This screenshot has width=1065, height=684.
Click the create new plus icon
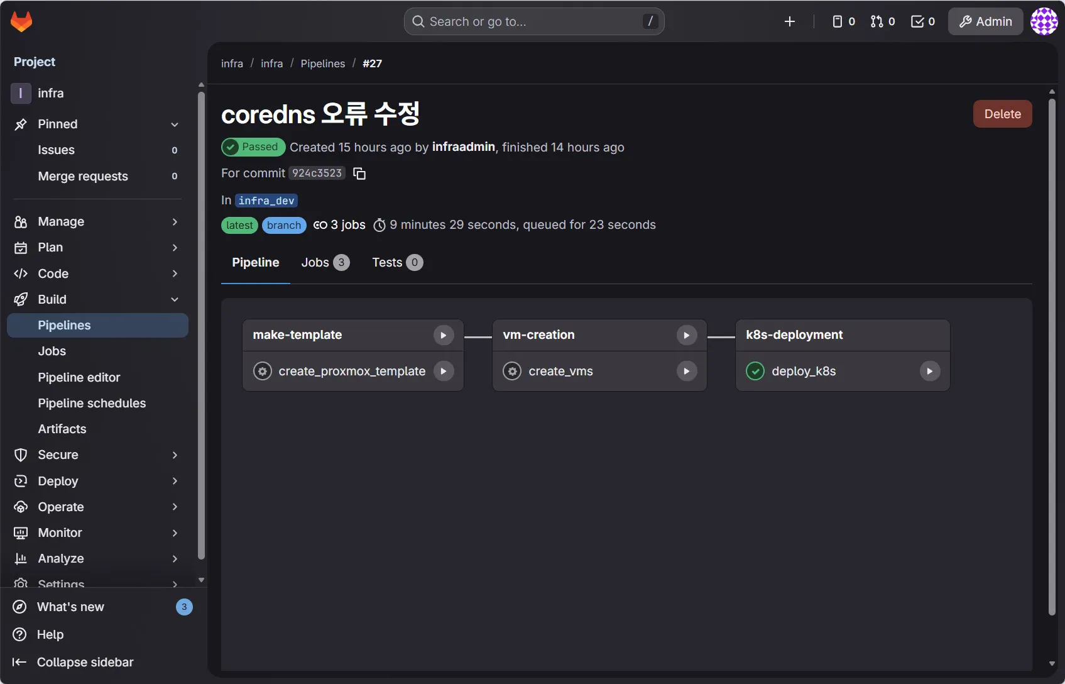click(x=790, y=21)
